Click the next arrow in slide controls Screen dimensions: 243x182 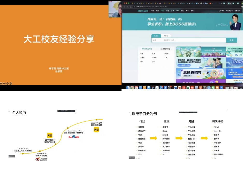pos(11,83)
